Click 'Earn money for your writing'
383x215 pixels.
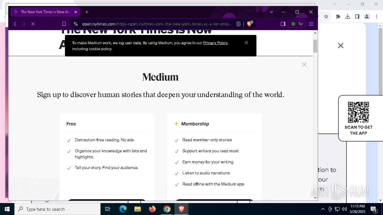(x=208, y=162)
